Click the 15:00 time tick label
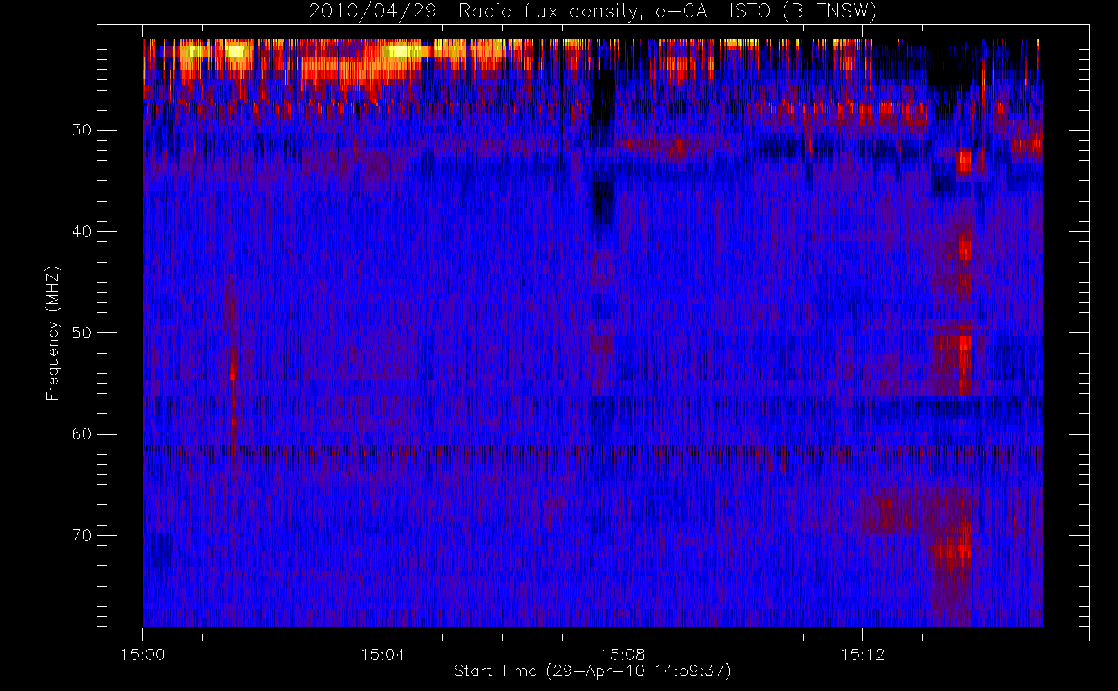 143,654
